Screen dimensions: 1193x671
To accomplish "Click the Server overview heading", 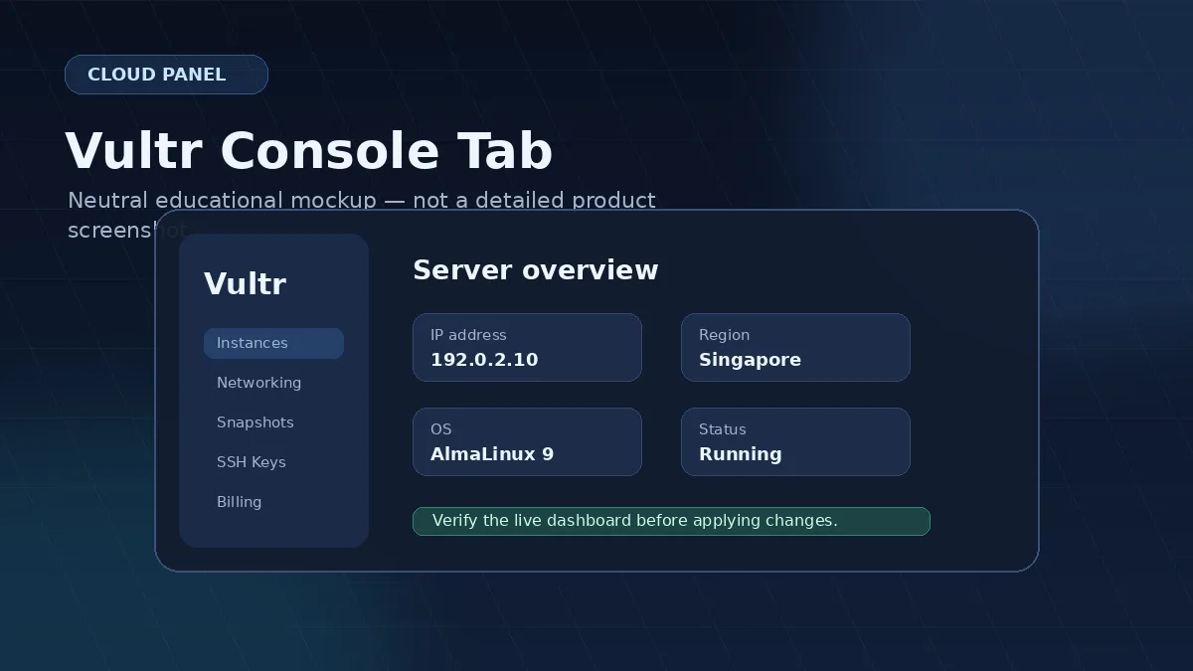I will point(535,270).
